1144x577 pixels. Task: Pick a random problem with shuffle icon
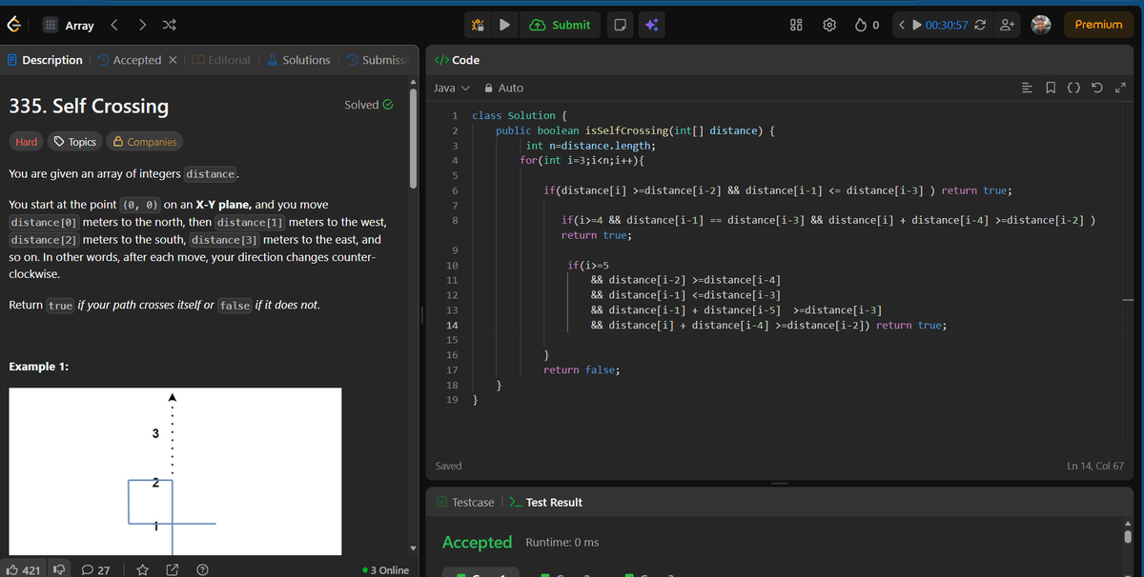click(x=169, y=25)
